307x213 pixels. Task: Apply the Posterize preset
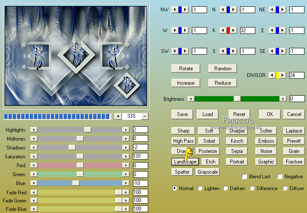click(207, 151)
